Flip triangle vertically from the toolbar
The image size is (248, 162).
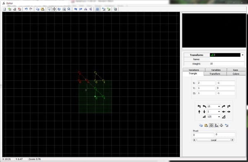click(x=91, y=9)
